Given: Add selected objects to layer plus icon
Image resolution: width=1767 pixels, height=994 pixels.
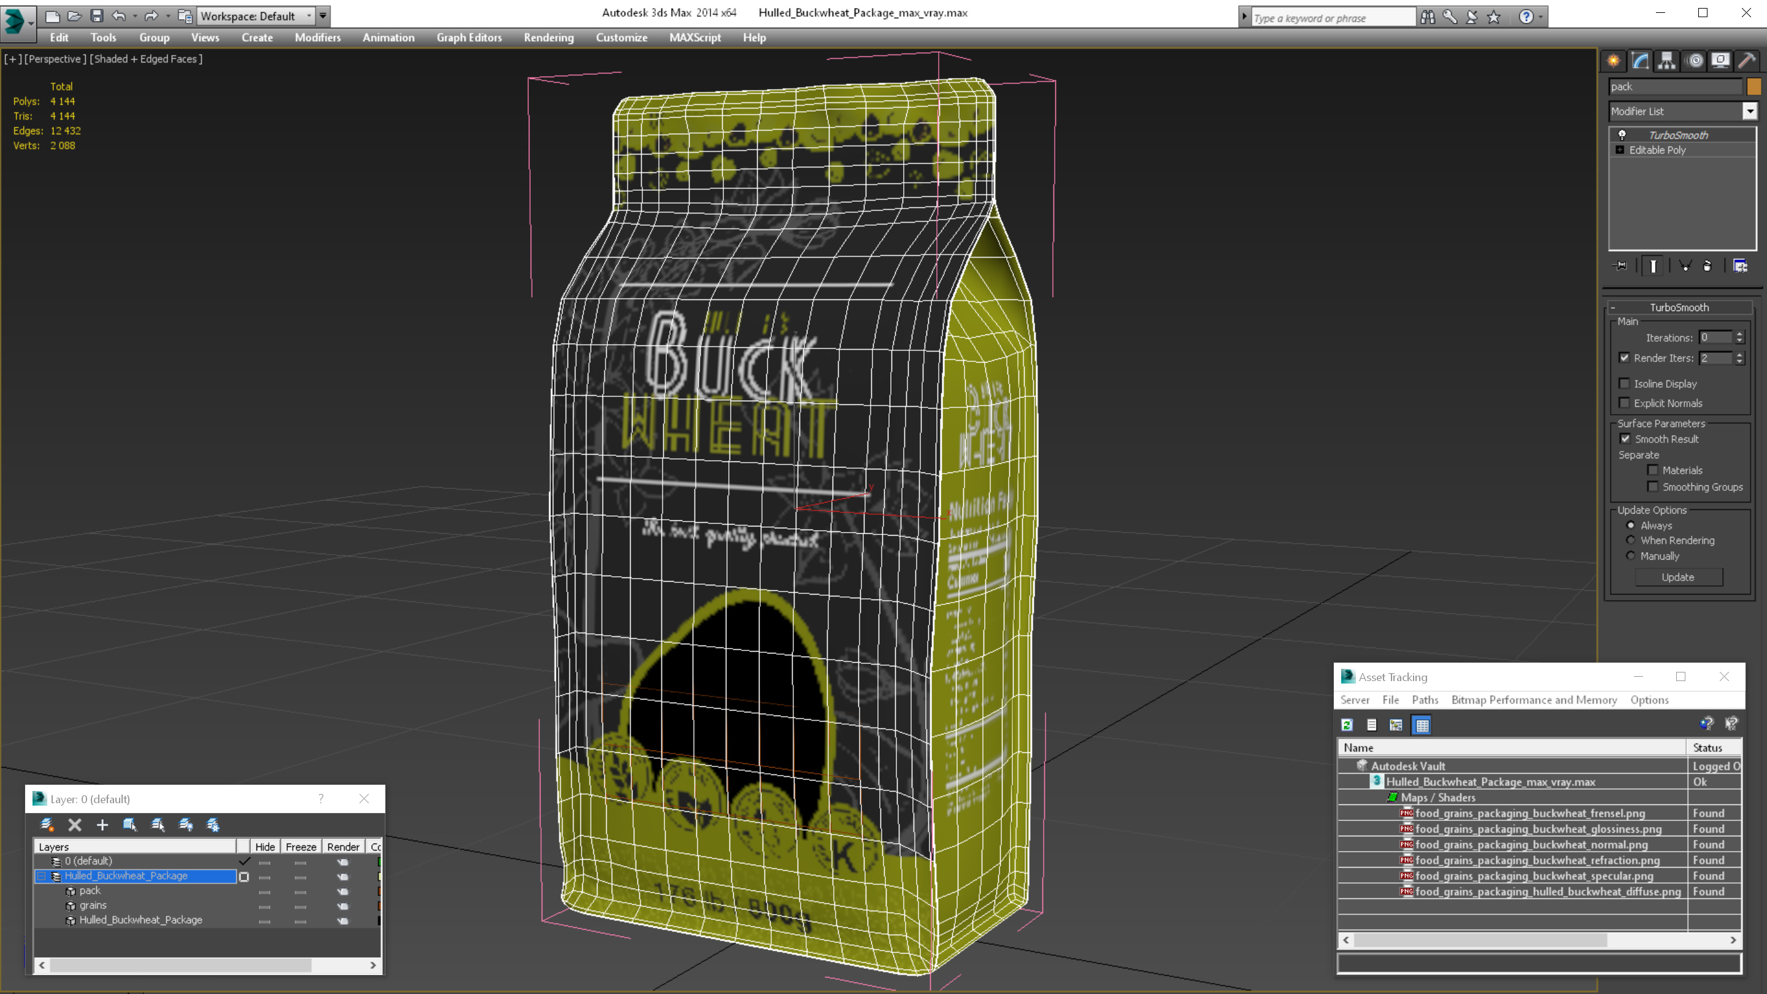Looking at the screenshot, I should pyautogui.click(x=102, y=825).
